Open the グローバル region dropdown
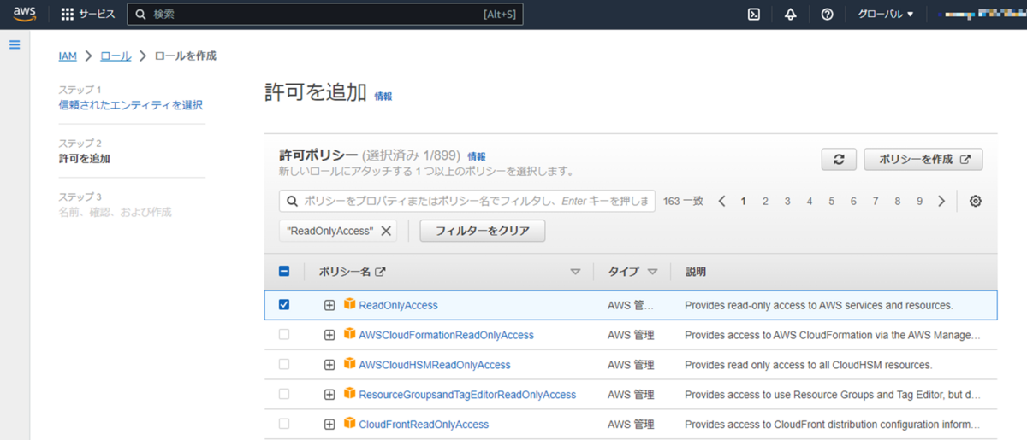 click(x=886, y=15)
